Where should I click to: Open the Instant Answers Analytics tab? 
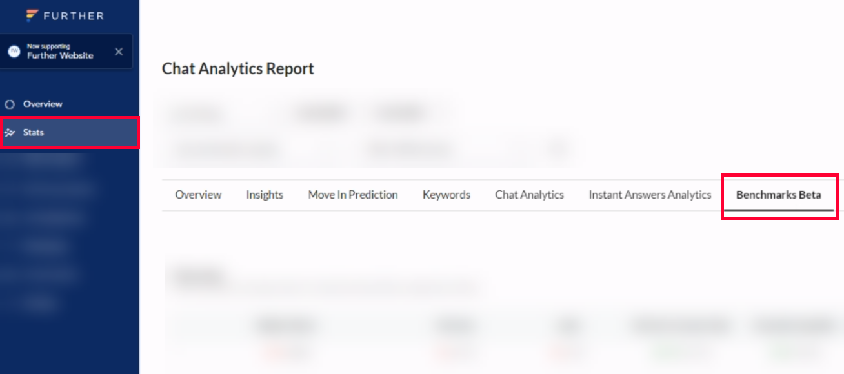click(650, 195)
